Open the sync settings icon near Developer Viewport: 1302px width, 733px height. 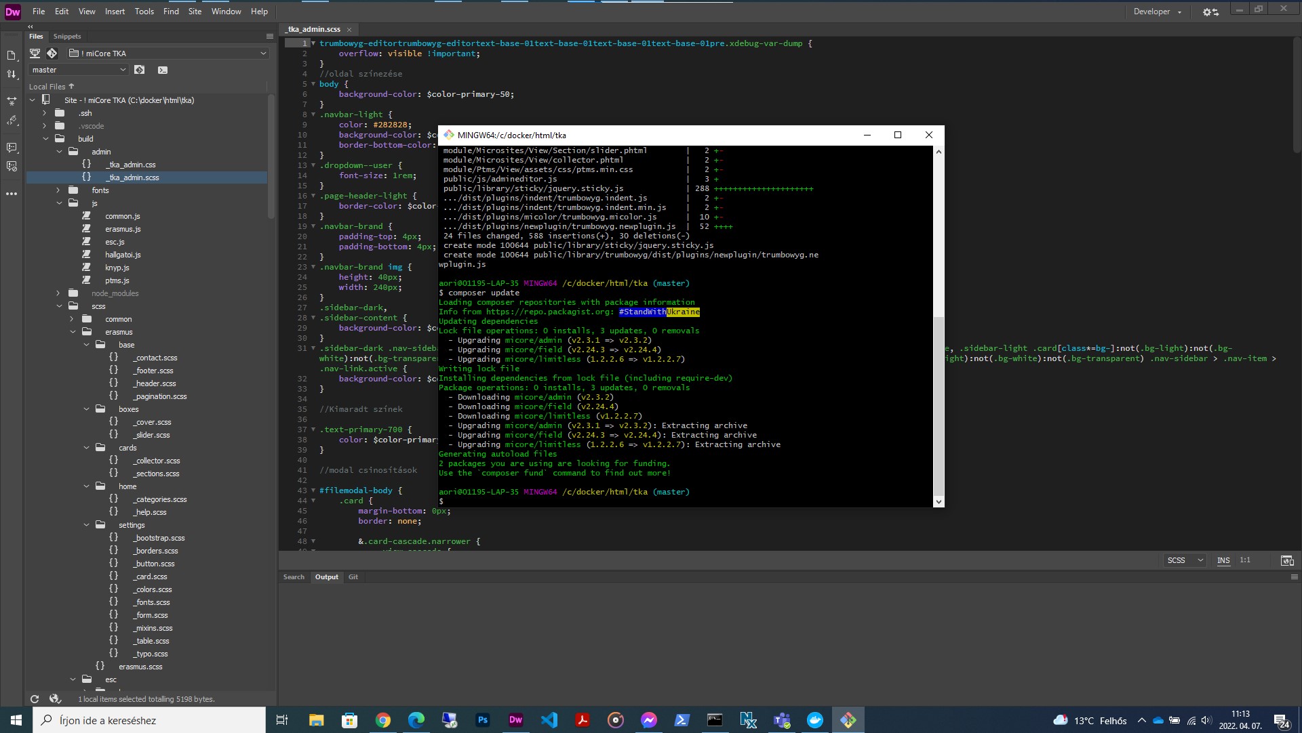click(x=1210, y=12)
